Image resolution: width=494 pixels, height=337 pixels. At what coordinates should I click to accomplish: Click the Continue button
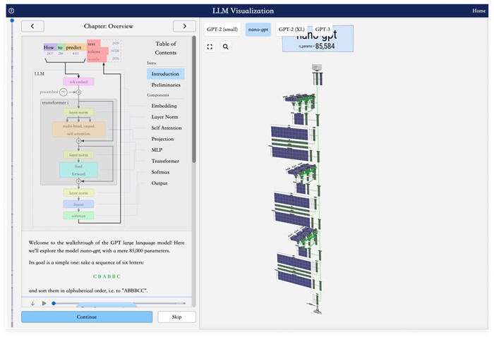point(87,317)
